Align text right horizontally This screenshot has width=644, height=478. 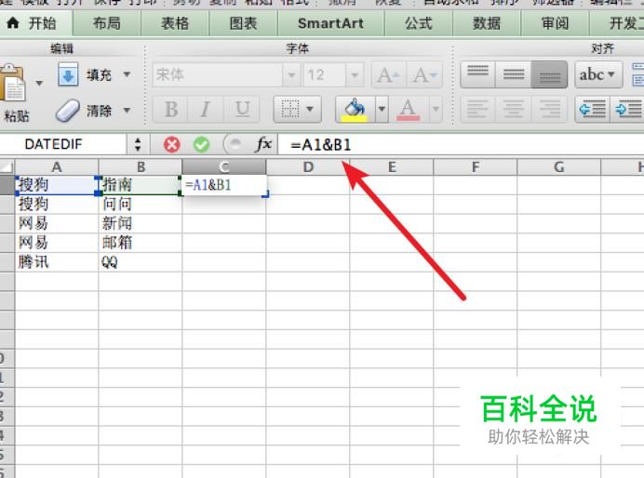549,110
